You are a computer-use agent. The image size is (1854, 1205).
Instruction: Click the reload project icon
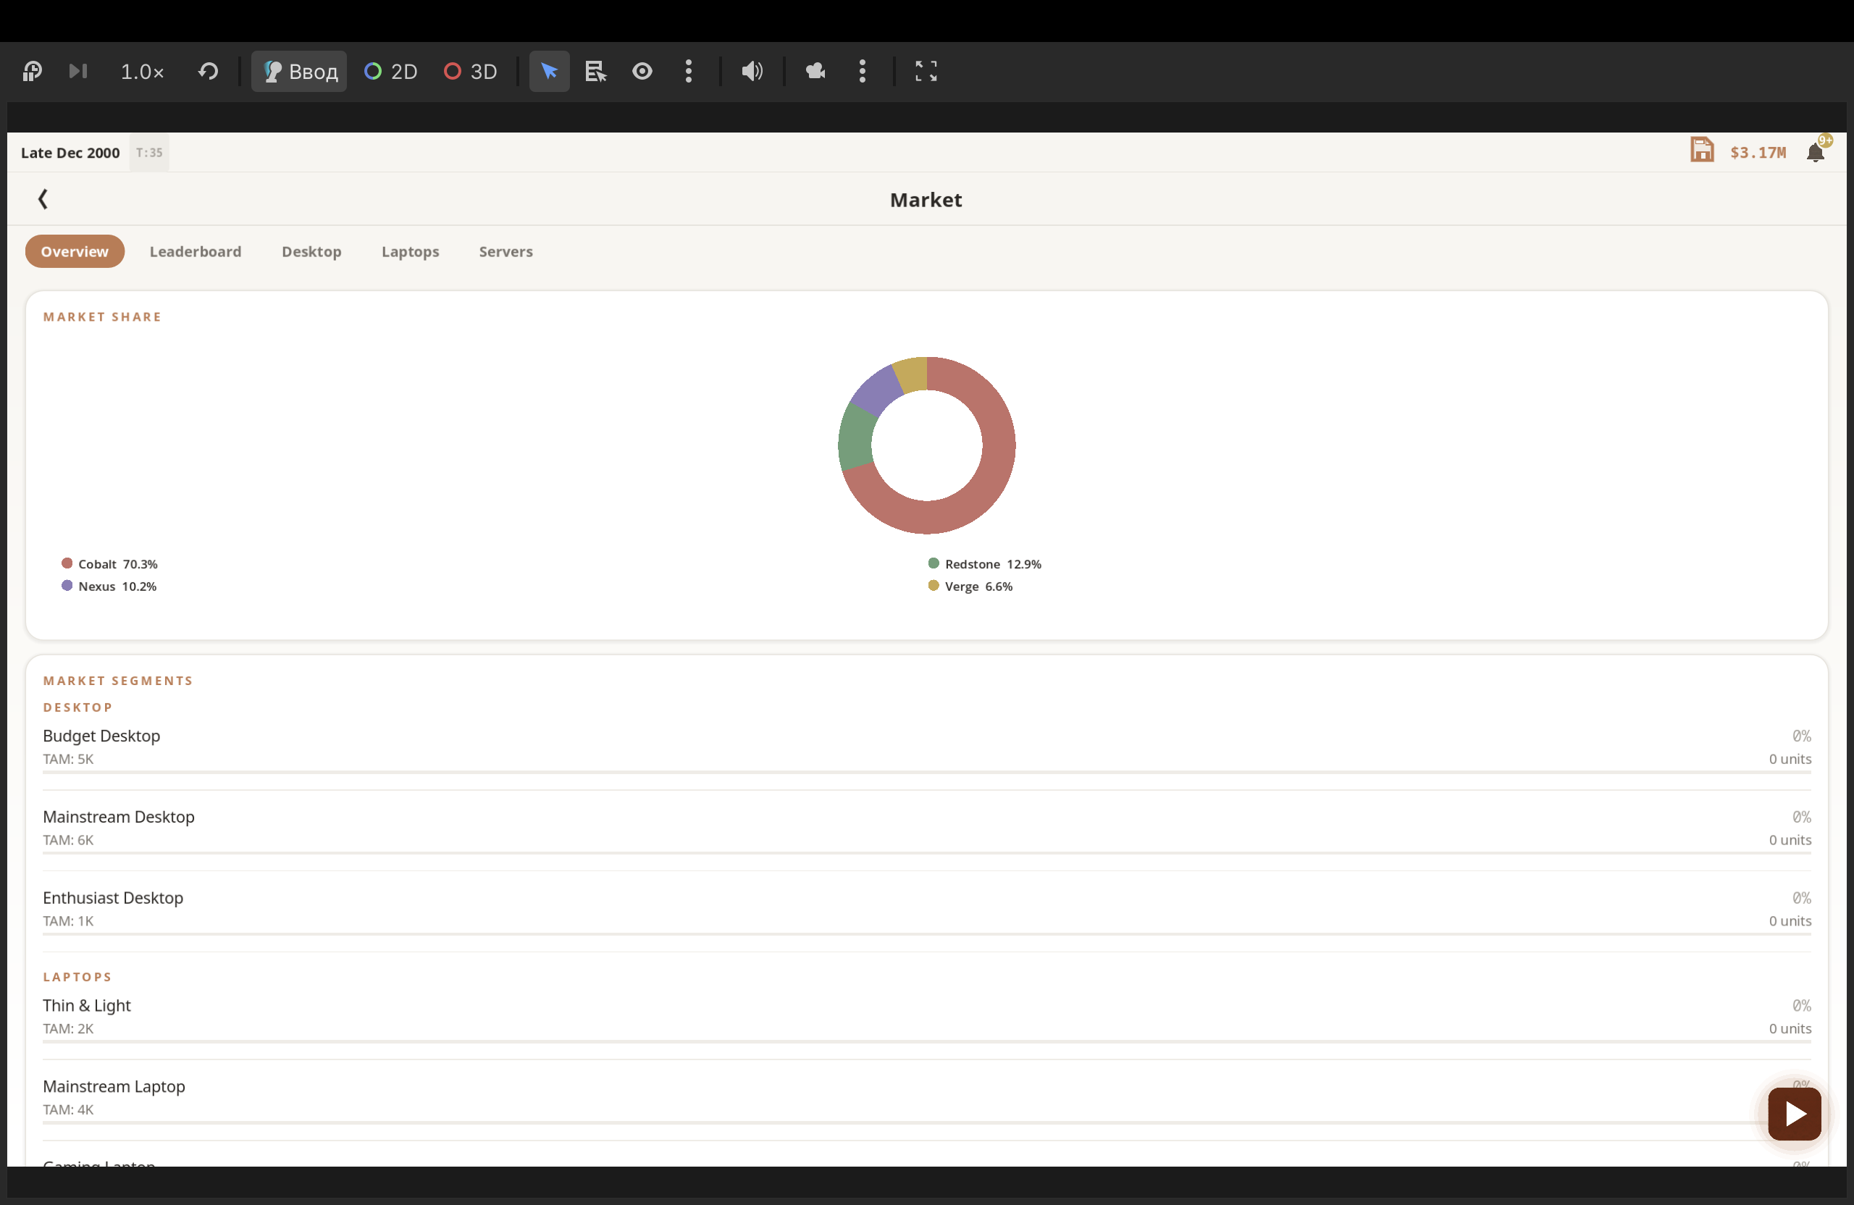208,72
